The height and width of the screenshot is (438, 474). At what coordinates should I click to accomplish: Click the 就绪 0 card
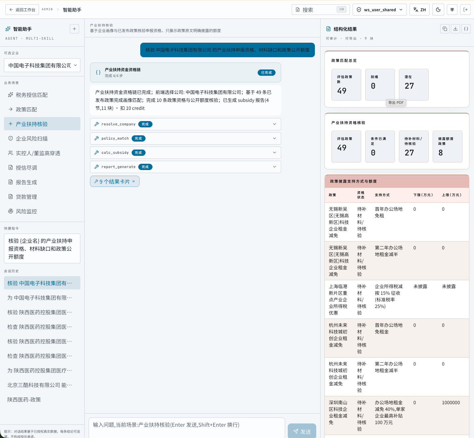point(380,85)
